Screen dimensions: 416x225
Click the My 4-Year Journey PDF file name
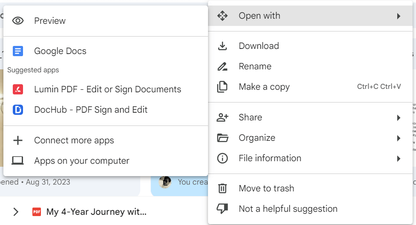[x=96, y=212]
